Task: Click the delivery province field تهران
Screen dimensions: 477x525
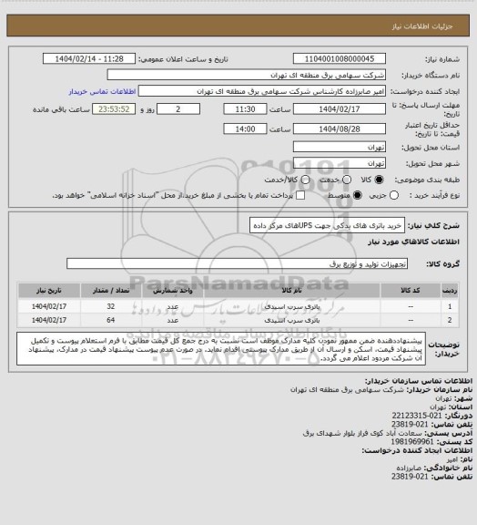Action: point(340,147)
